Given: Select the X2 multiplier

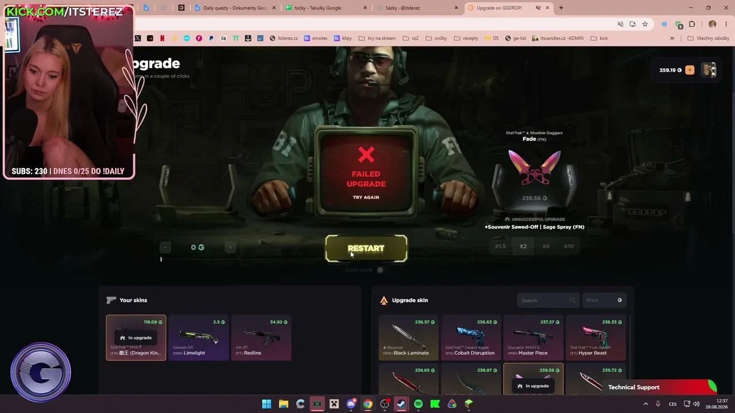Looking at the screenshot, I should [x=523, y=246].
